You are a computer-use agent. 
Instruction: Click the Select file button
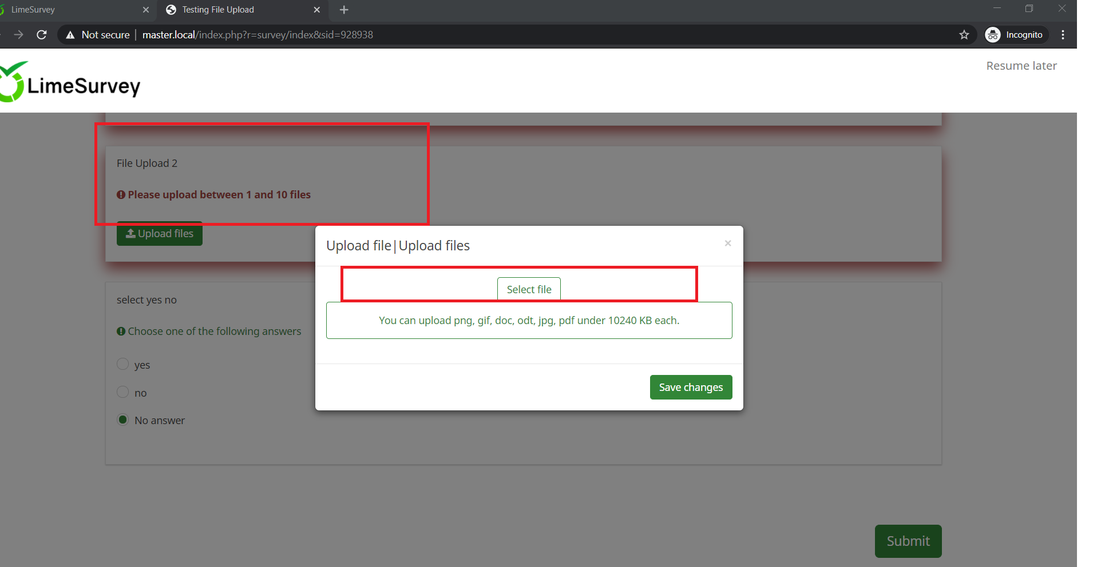click(529, 289)
